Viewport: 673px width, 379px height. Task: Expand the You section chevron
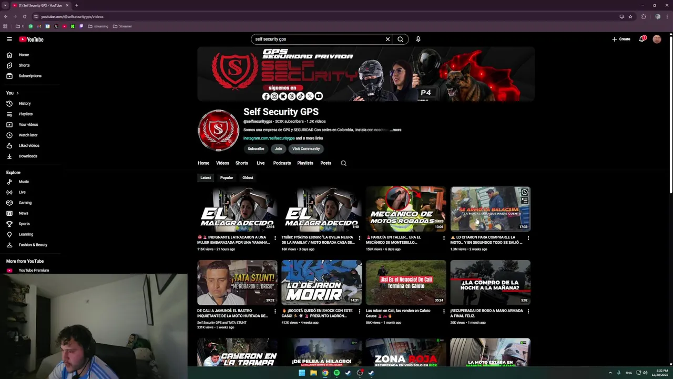point(17,93)
